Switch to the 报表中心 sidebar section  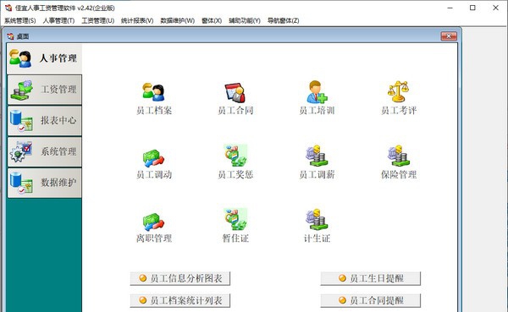pyautogui.click(x=44, y=121)
